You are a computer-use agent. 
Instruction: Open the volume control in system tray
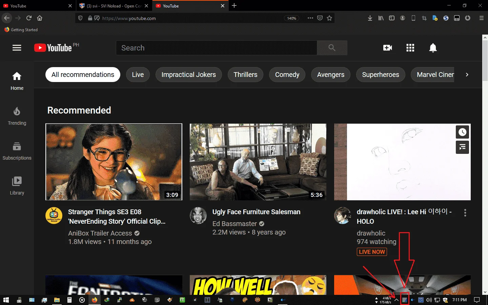pos(429,300)
